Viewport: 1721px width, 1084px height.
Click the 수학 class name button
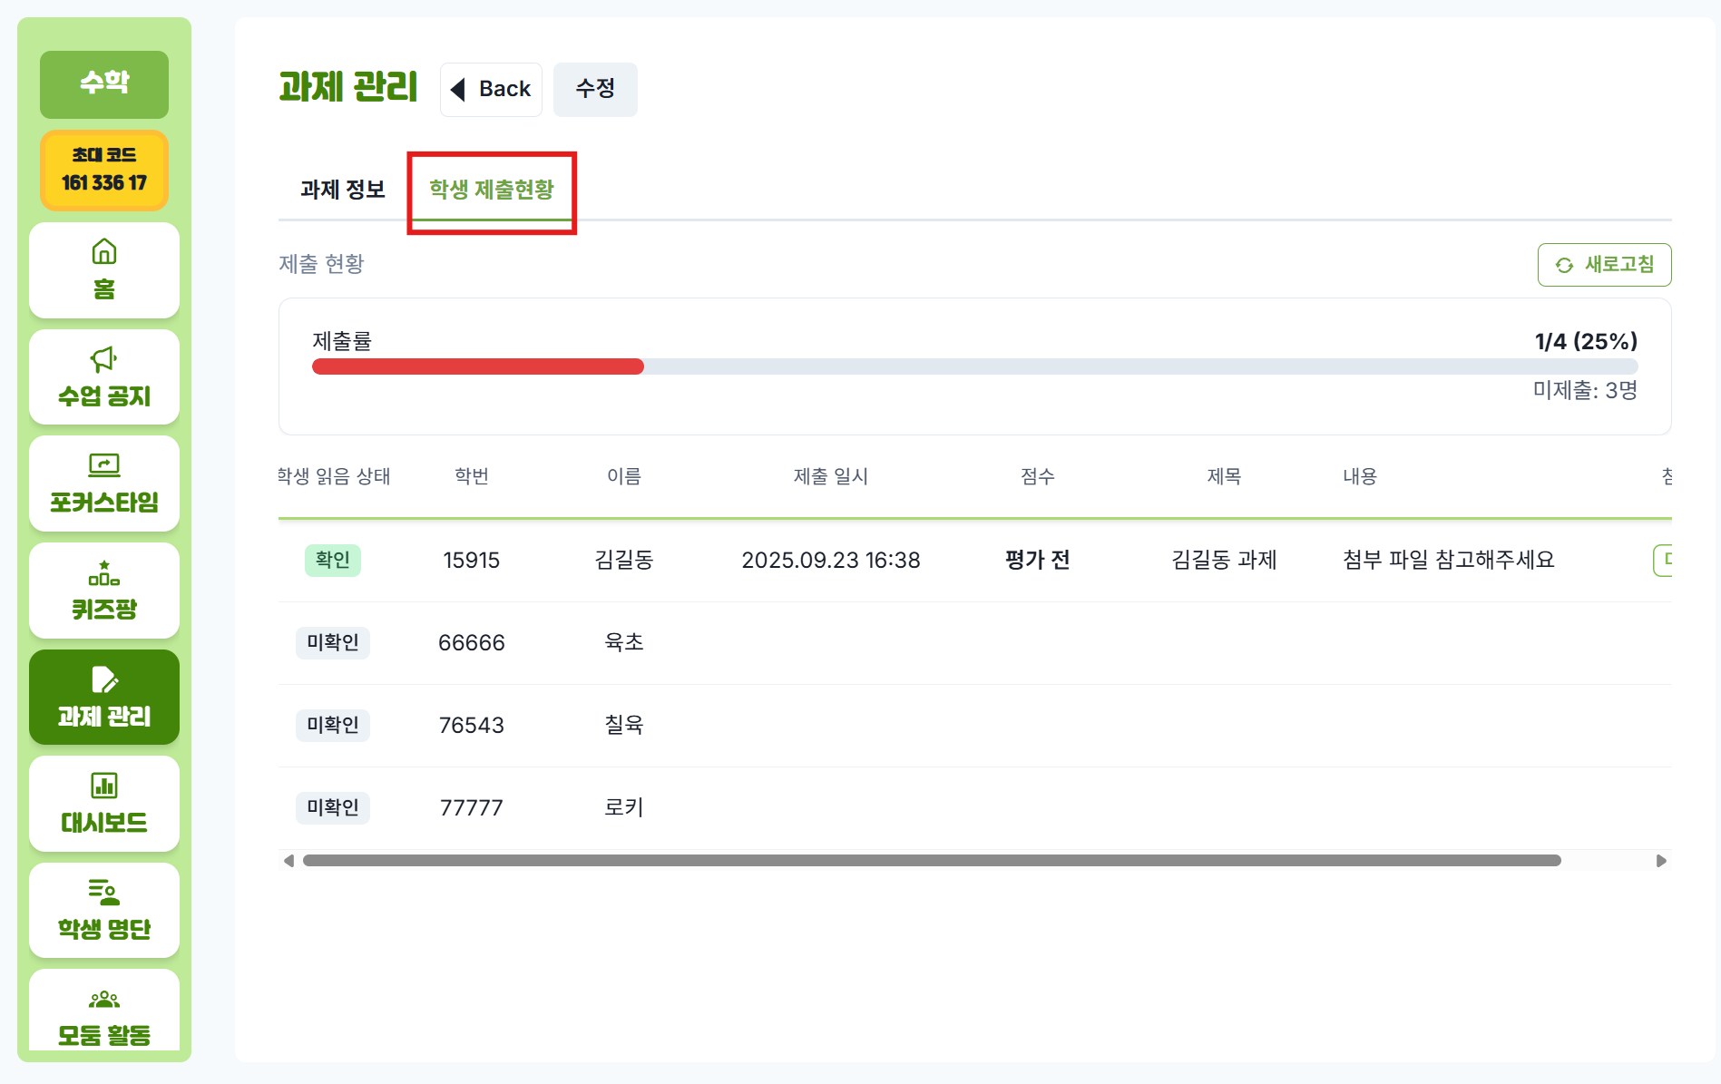pyautogui.click(x=104, y=83)
